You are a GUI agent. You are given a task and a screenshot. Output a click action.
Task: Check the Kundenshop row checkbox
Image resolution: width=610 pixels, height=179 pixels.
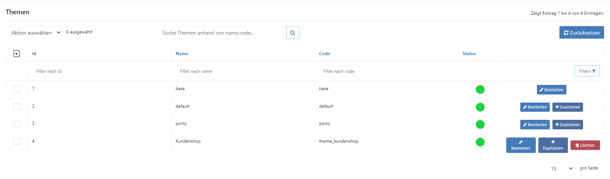tap(17, 142)
